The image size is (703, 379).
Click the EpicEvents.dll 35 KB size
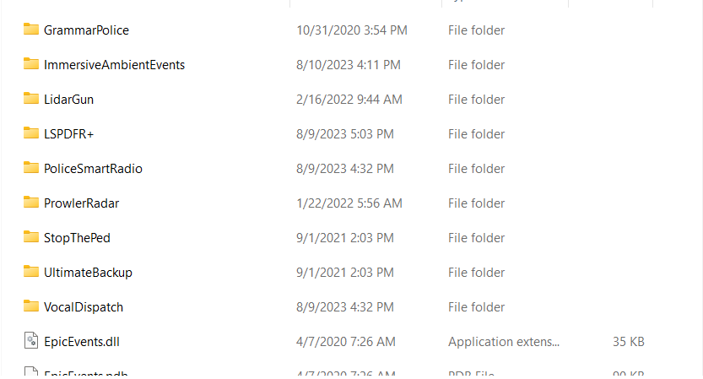coord(628,342)
